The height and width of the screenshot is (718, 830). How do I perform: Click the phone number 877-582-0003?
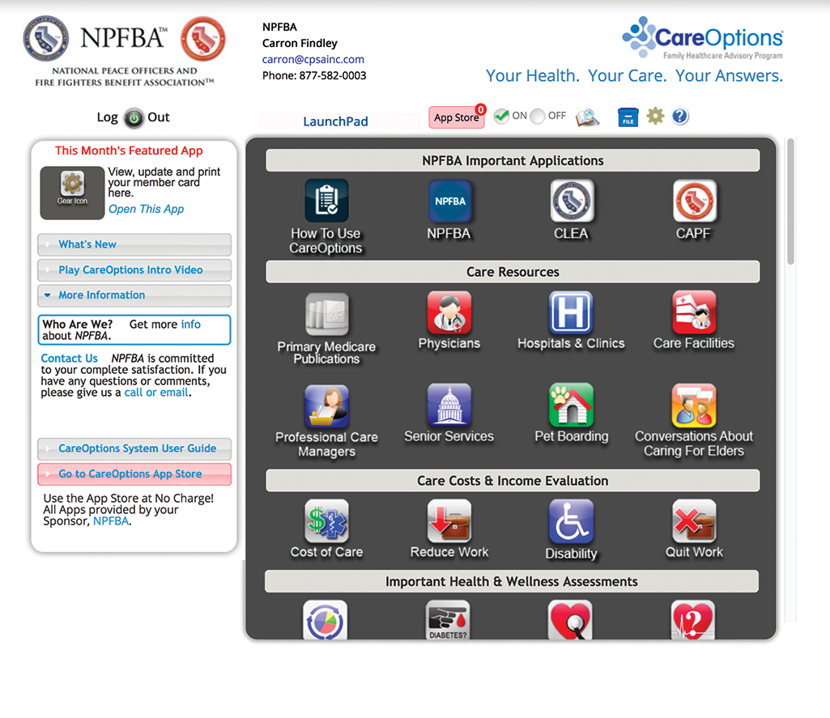(x=333, y=75)
